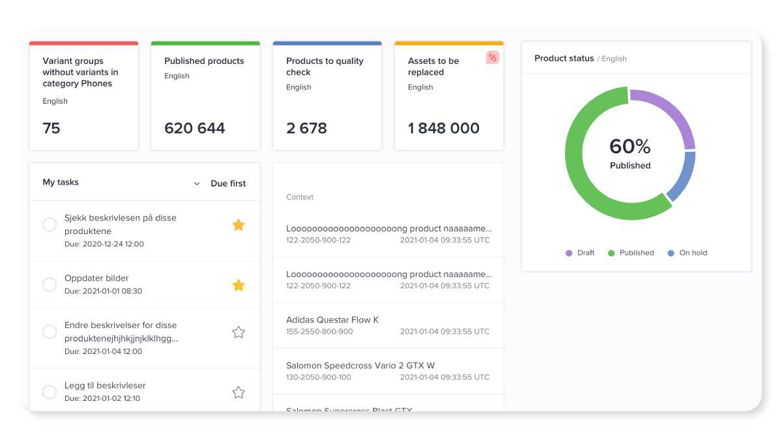Complete the Endre beskrivelser task
Viewport: 782px width, 440px height.
pos(50,332)
